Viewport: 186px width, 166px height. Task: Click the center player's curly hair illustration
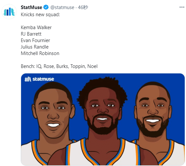[x=102, y=87]
